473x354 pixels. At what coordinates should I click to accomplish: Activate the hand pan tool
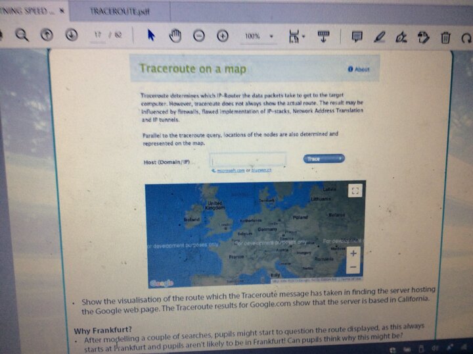point(175,36)
